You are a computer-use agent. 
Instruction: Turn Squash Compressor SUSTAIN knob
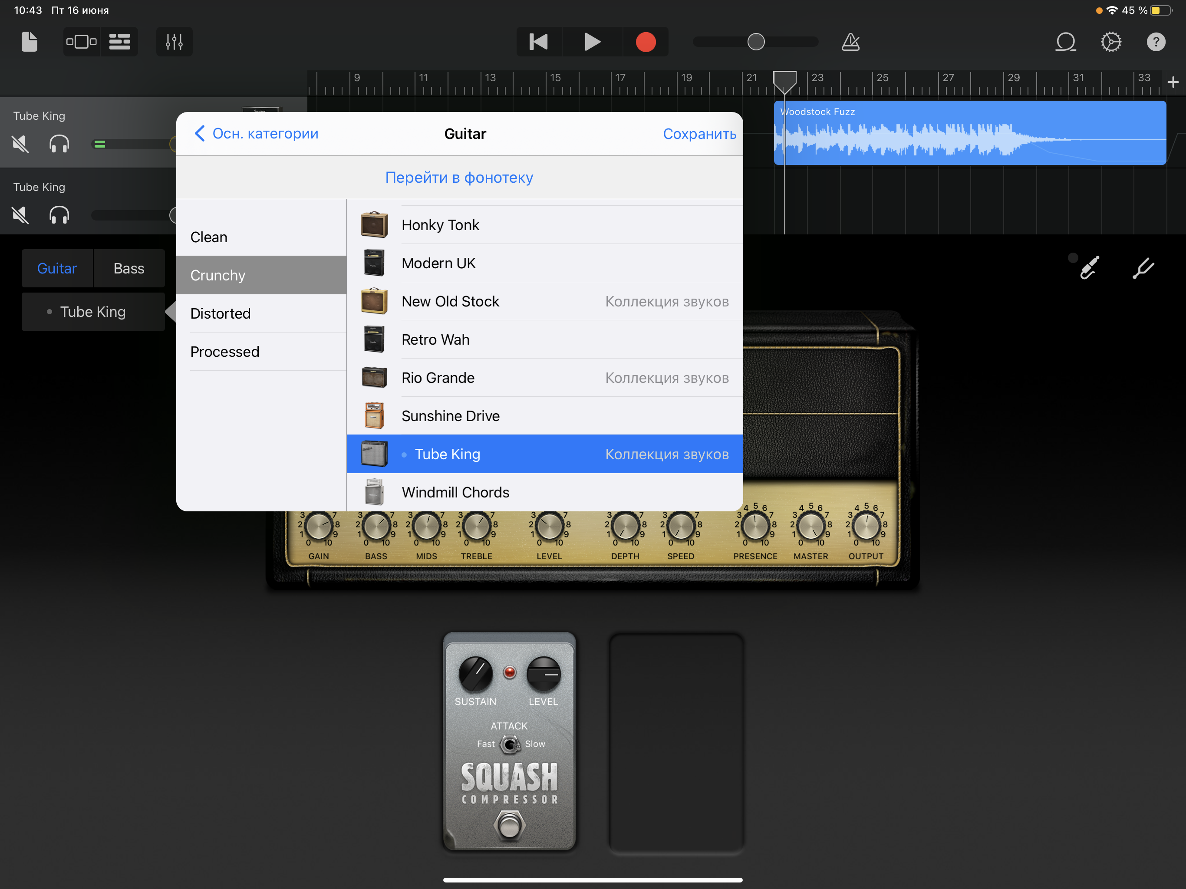(476, 673)
